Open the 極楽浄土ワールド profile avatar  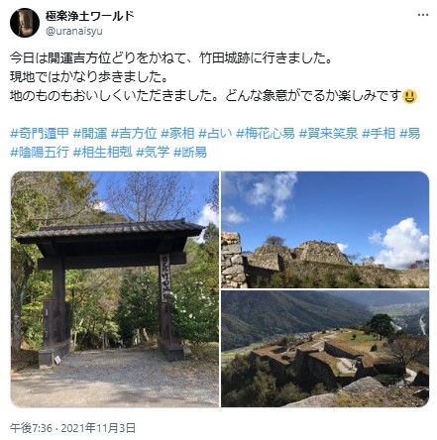(x=25, y=23)
